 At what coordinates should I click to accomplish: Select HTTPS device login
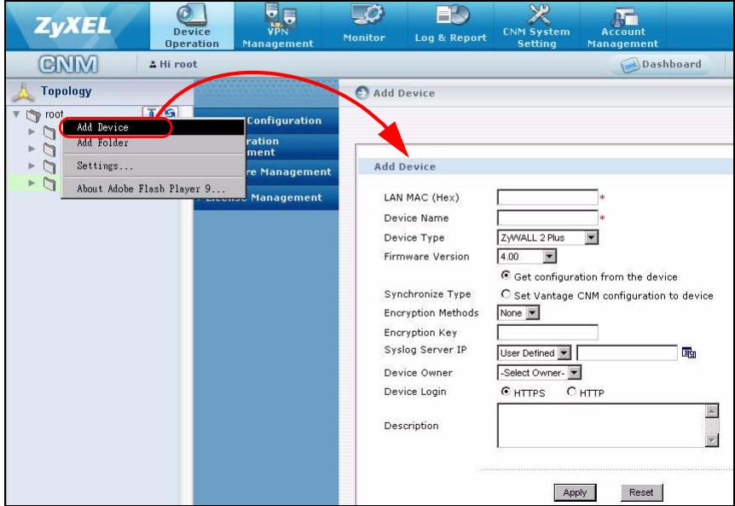(506, 391)
